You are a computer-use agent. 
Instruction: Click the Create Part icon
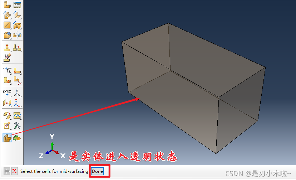coord(7,5)
